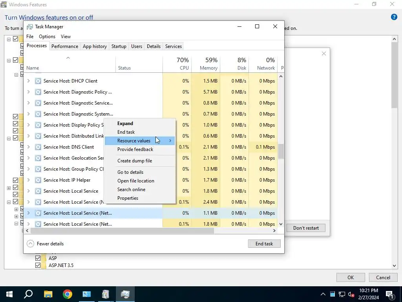Click the gear icon beside Service Host: Distributed Link
402x302 pixels.
38,136
